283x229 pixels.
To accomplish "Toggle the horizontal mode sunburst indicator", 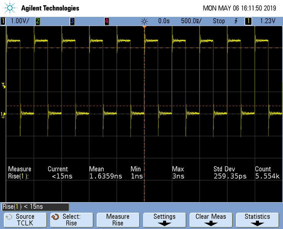I will pyautogui.click(x=144, y=21).
